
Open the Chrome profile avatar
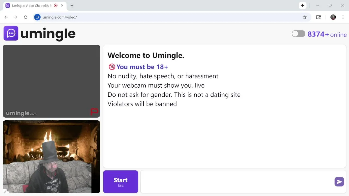pos(333,17)
